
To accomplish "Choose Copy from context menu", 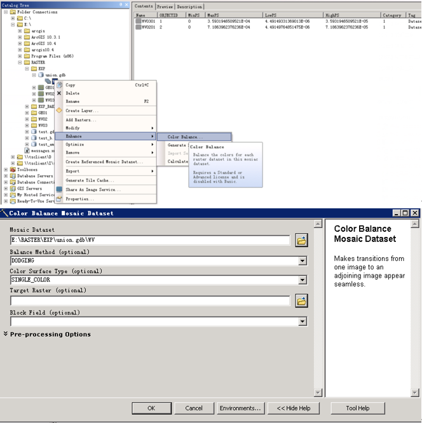I will [x=105, y=85].
